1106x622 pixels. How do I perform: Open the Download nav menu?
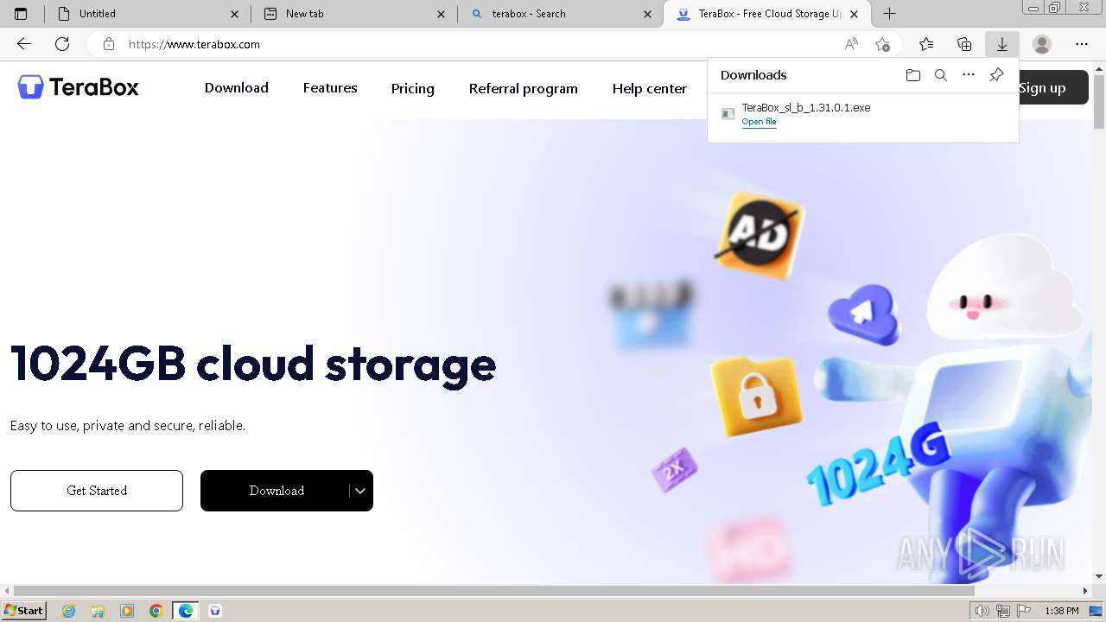click(236, 88)
